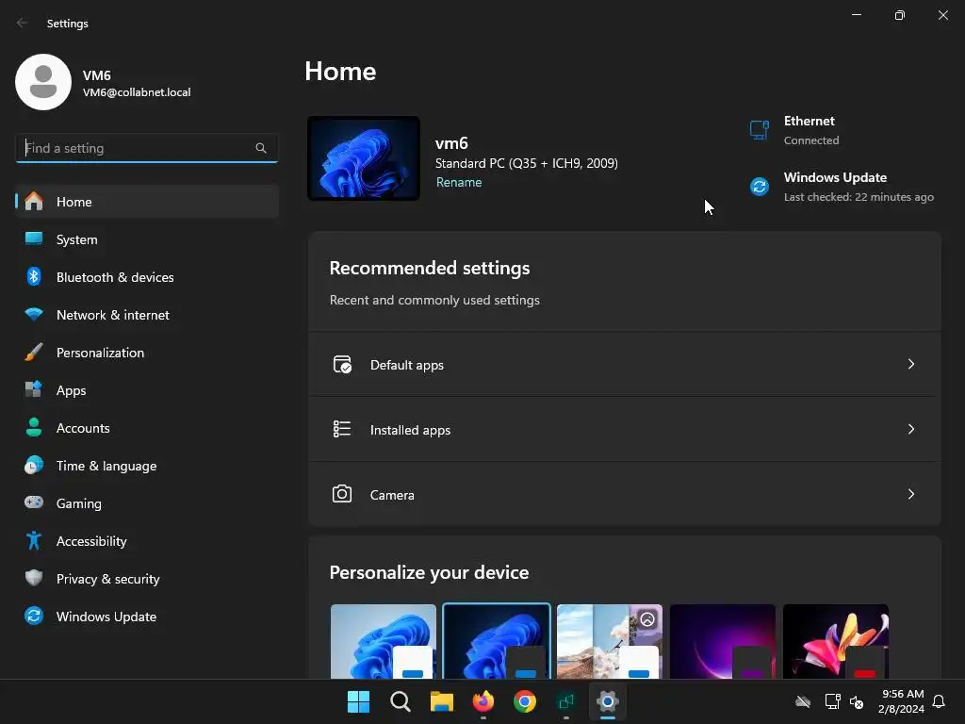Launch Firefox from the taskbar
This screenshot has height=724, width=965.
click(x=483, y=701)
